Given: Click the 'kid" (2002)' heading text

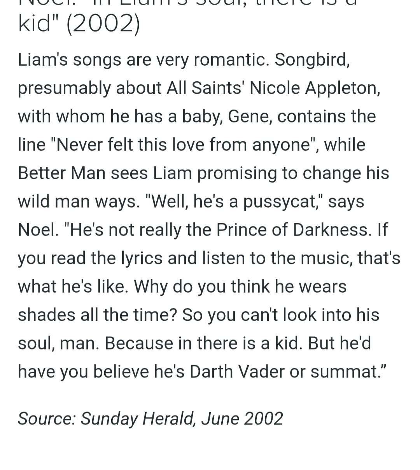Looking at the screenshot, I should pos(79,24).
